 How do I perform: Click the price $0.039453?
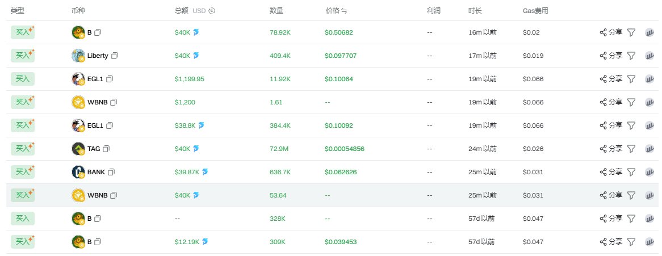coord(341,242)
